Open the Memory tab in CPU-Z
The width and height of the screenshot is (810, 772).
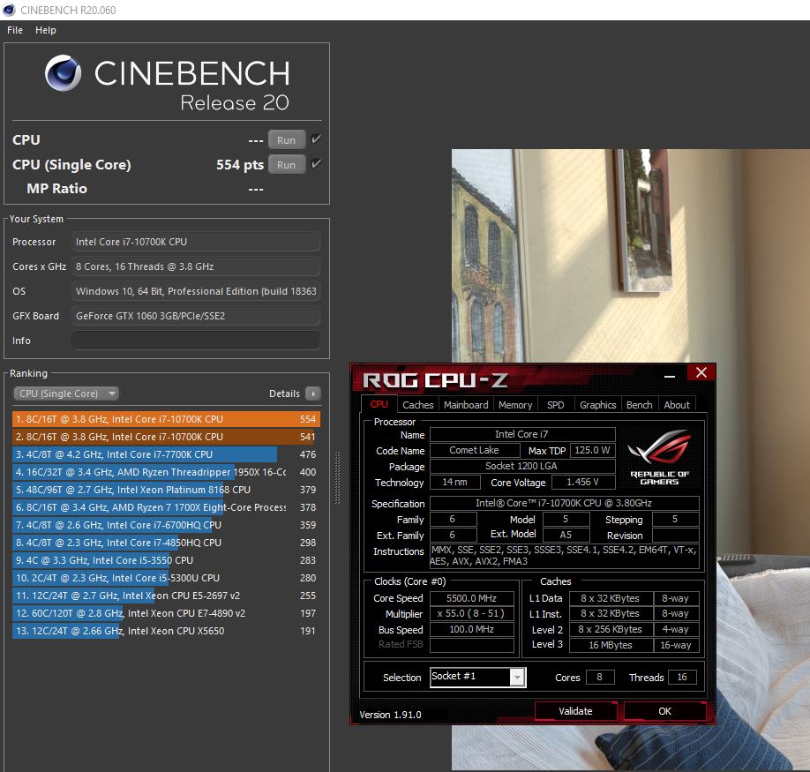coord(515,405)
